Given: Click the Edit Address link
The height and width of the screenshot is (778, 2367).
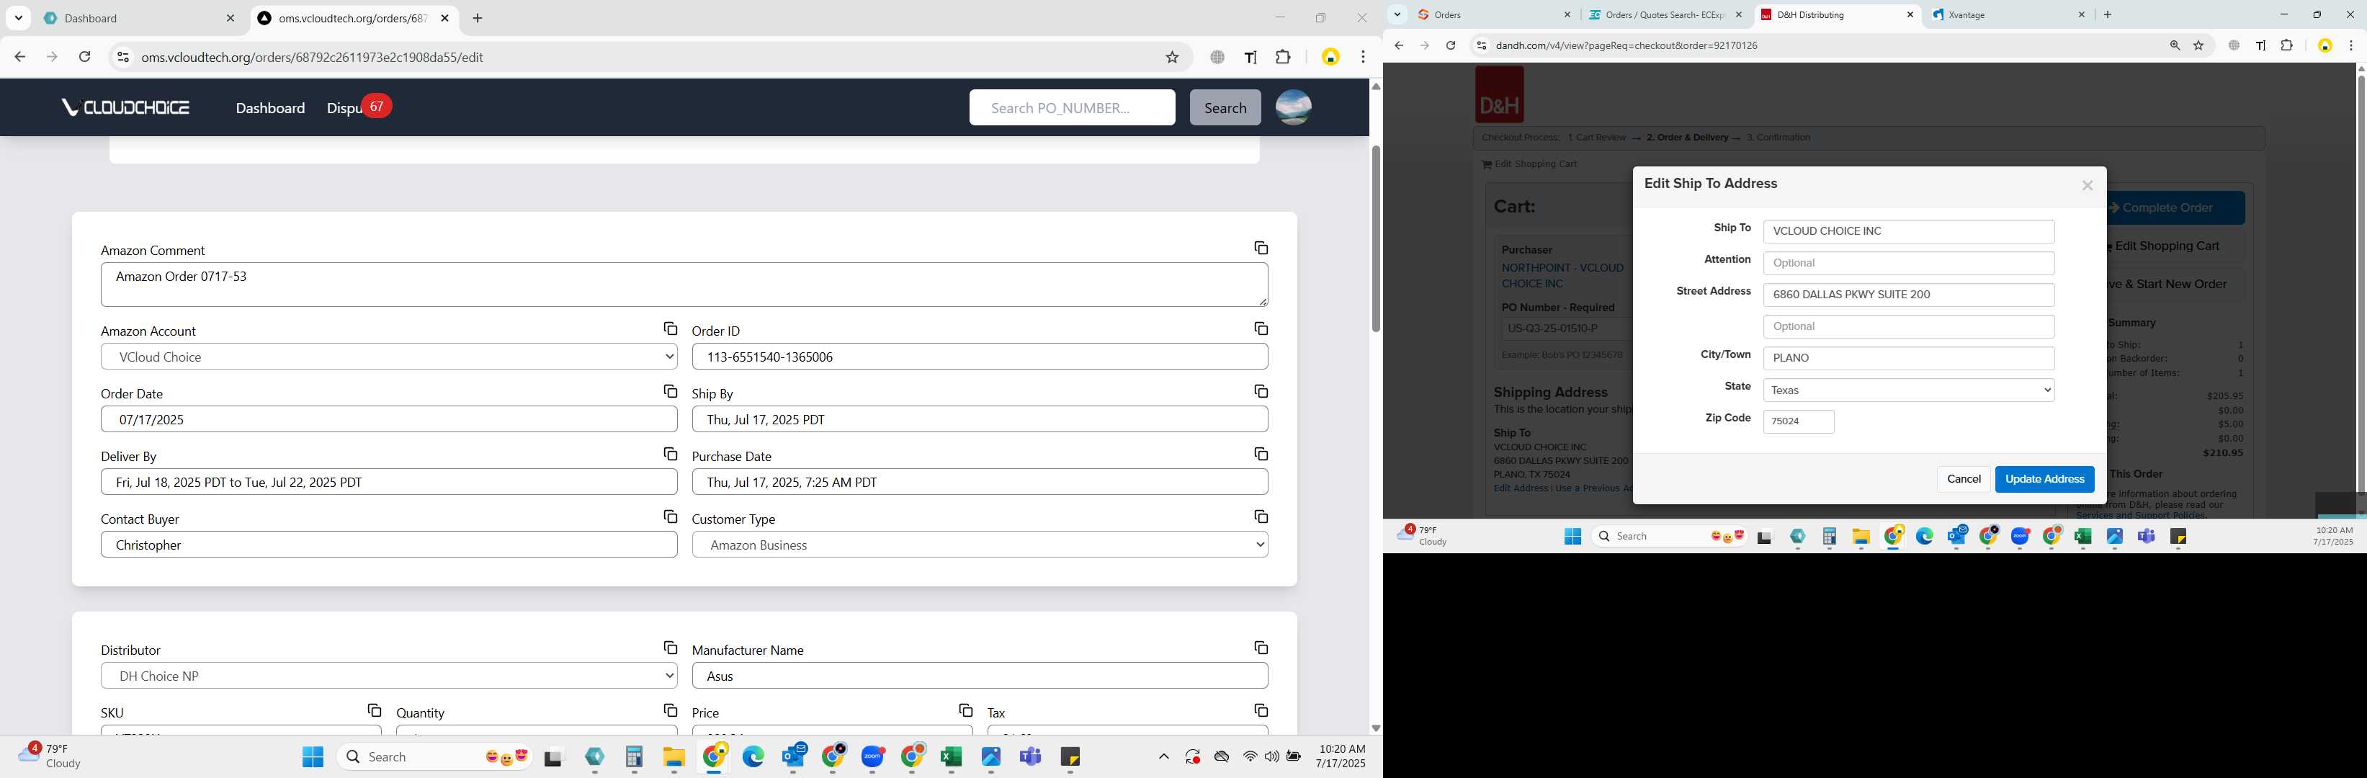Looking at the screenshot, I should (1521, 488).
